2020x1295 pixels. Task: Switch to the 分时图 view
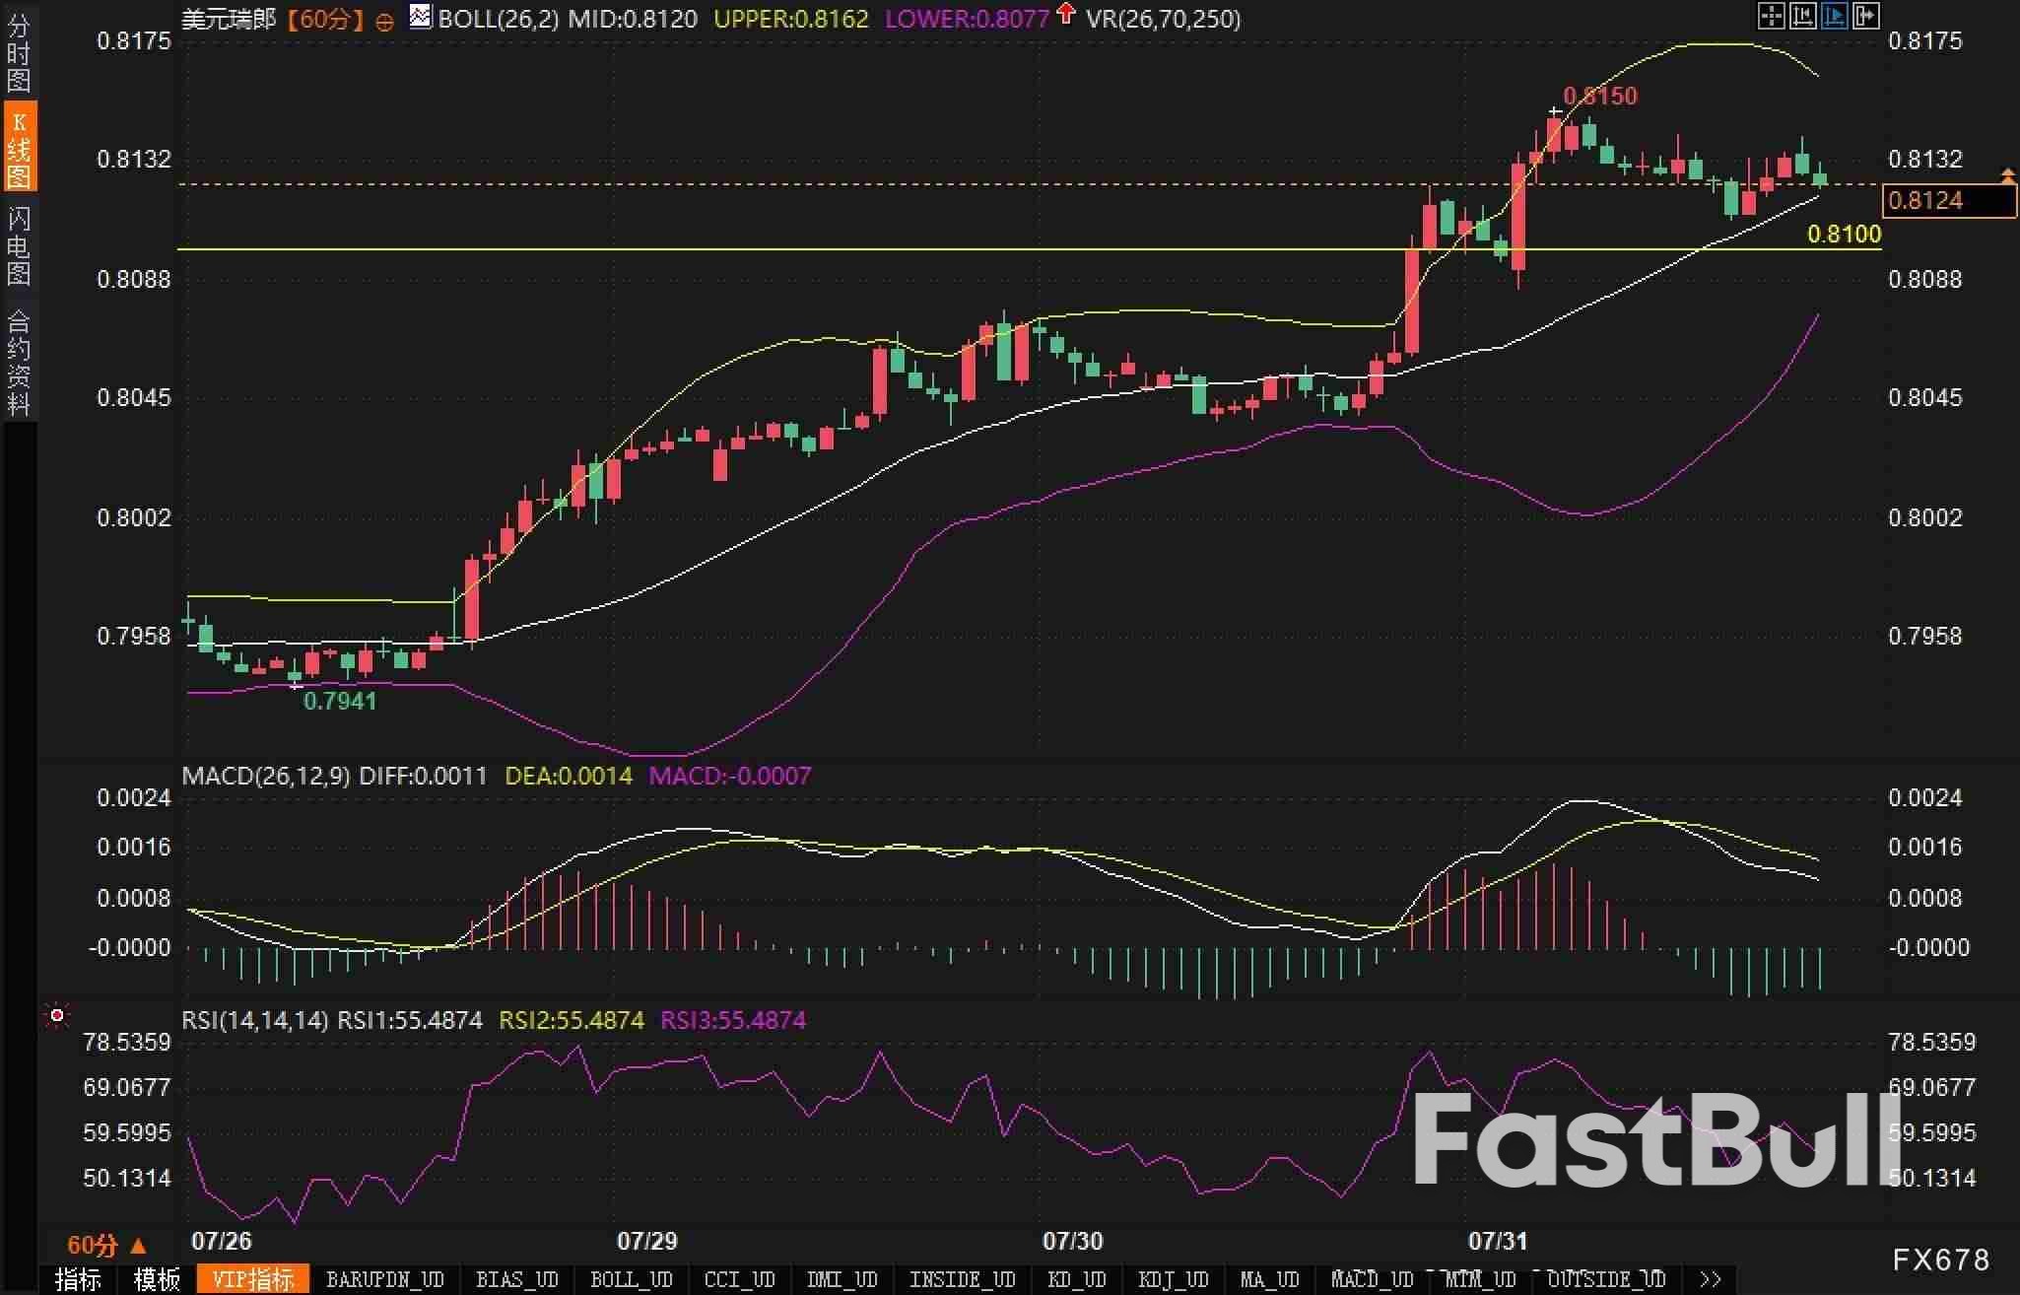coord(19,51)
